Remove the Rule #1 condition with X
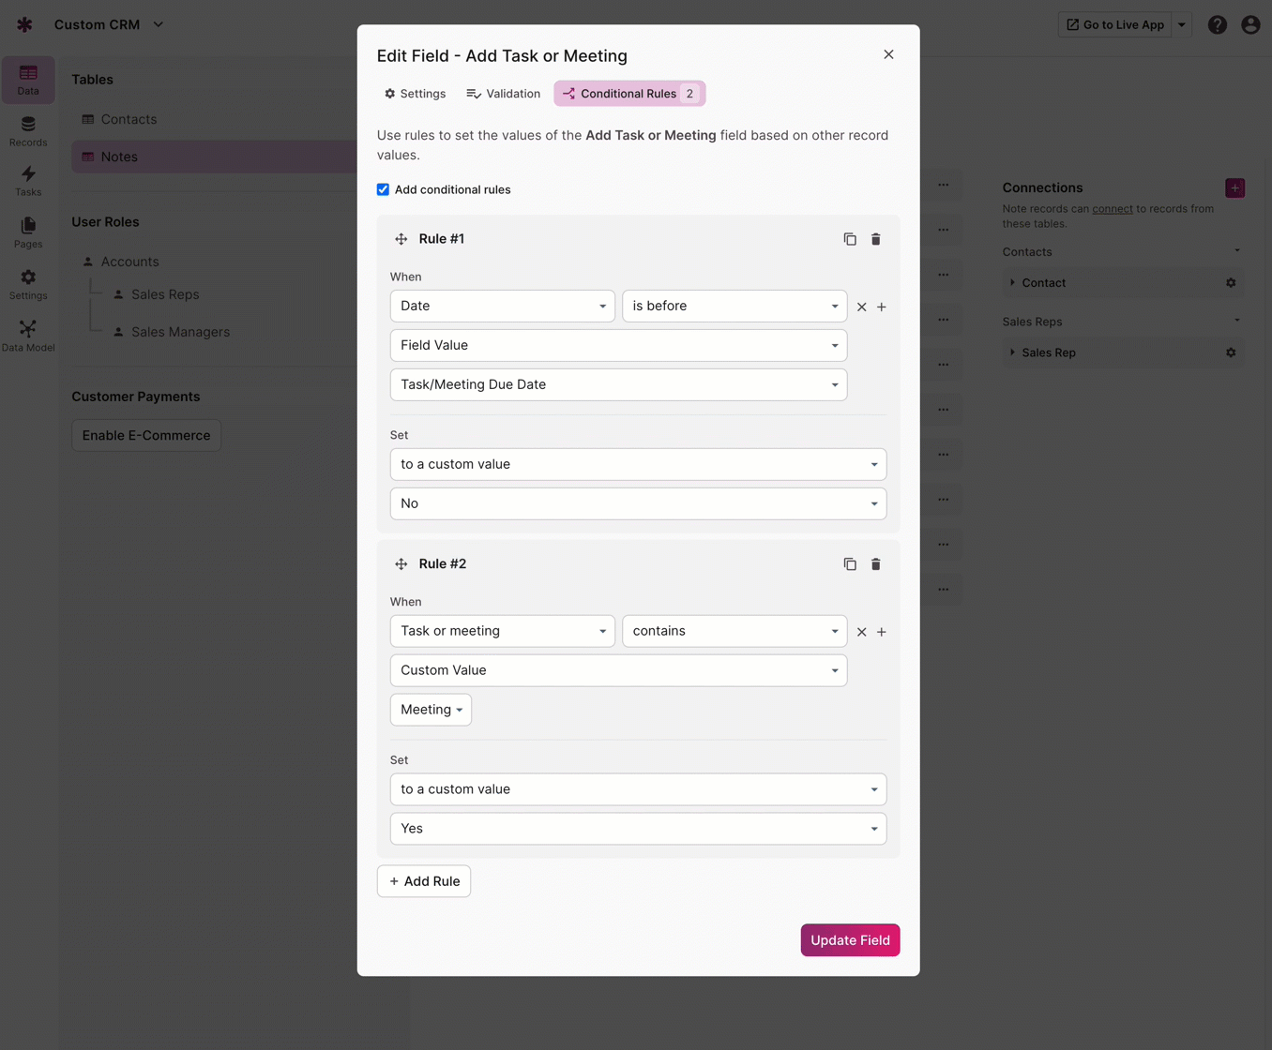The image size is (1272, 1050). [x=861, y=307]
